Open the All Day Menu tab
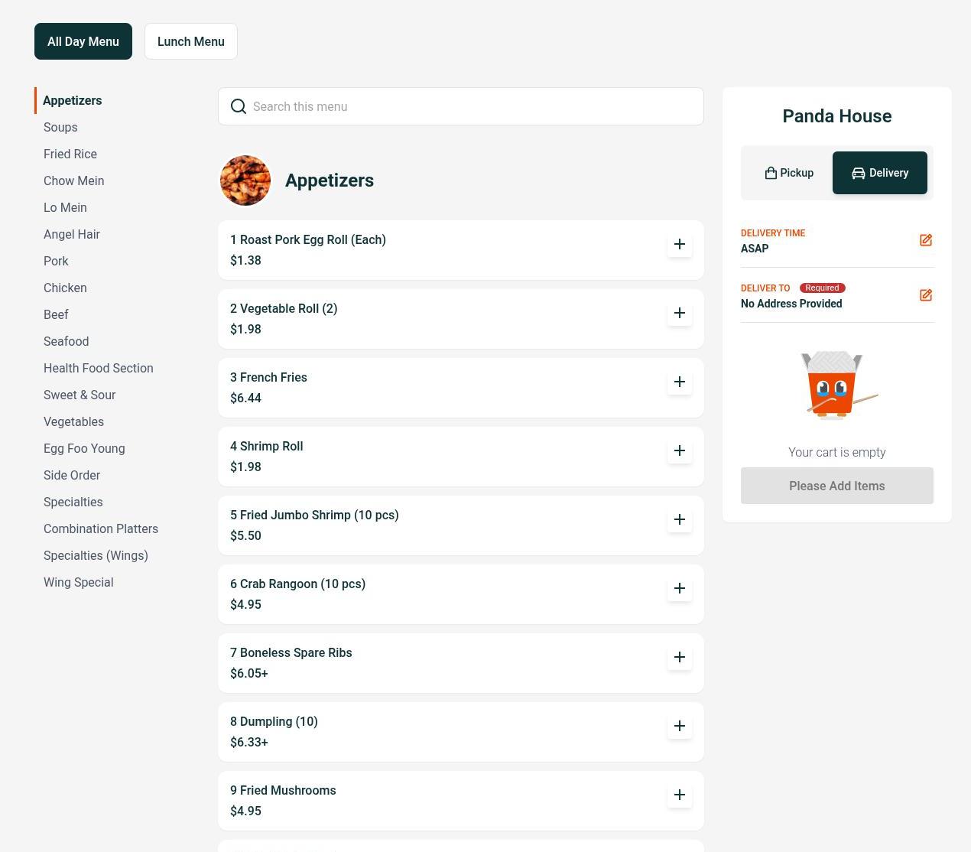 click(x=83, y=41)
